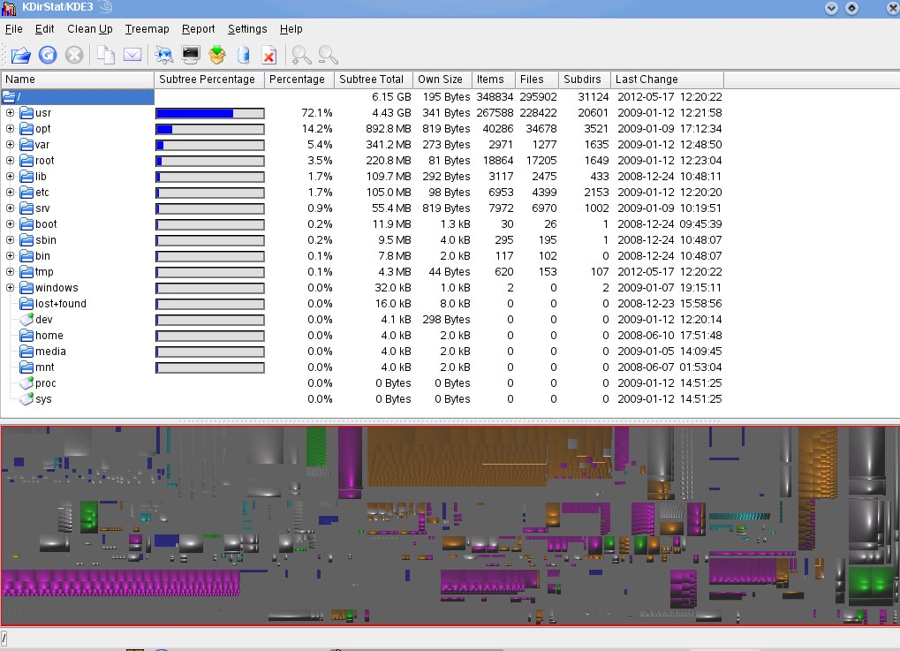Open terminal here via toolbar icon
The height and width of the screenshot is (651, 900).
click(x=189, y=56)
